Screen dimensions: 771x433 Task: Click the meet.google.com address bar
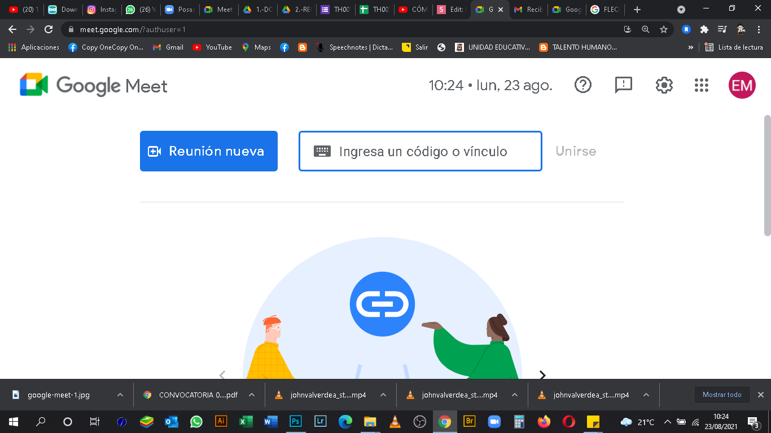[x=339, y=29]
